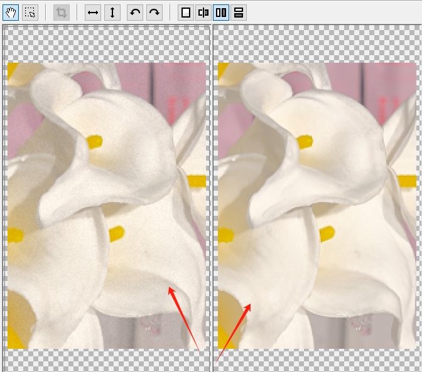Select the marquee selection tool

pos(30,13)
